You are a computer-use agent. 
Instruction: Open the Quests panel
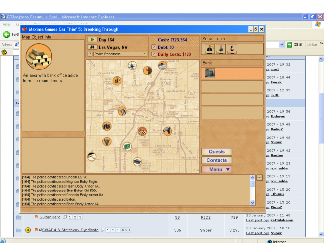click(x=217, y=151)
